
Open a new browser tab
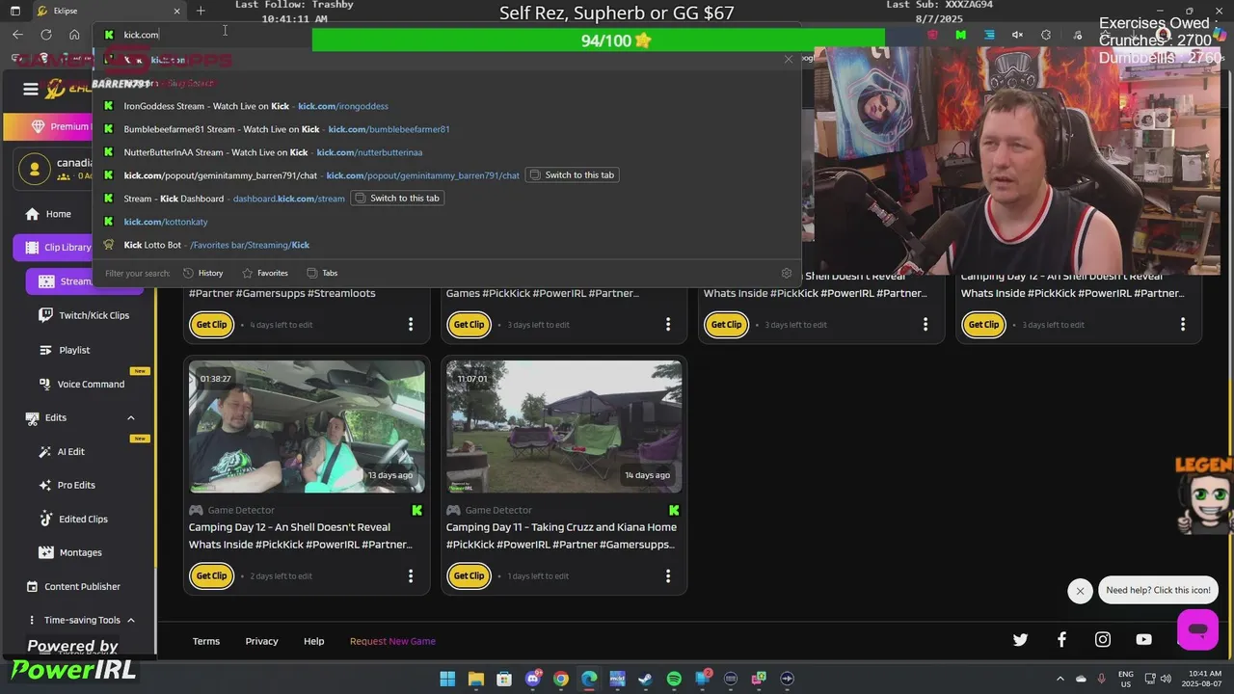click(201, 11)
